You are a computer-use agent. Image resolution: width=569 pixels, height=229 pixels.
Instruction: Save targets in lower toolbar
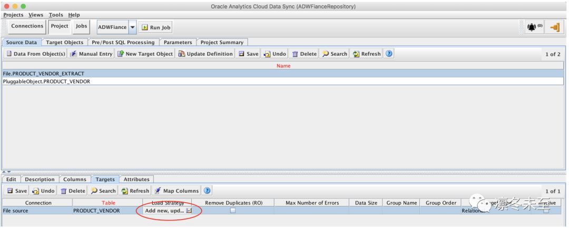(17, 191)
